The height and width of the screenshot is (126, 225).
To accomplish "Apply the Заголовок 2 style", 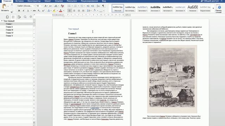I will click(x=155, y=8).
